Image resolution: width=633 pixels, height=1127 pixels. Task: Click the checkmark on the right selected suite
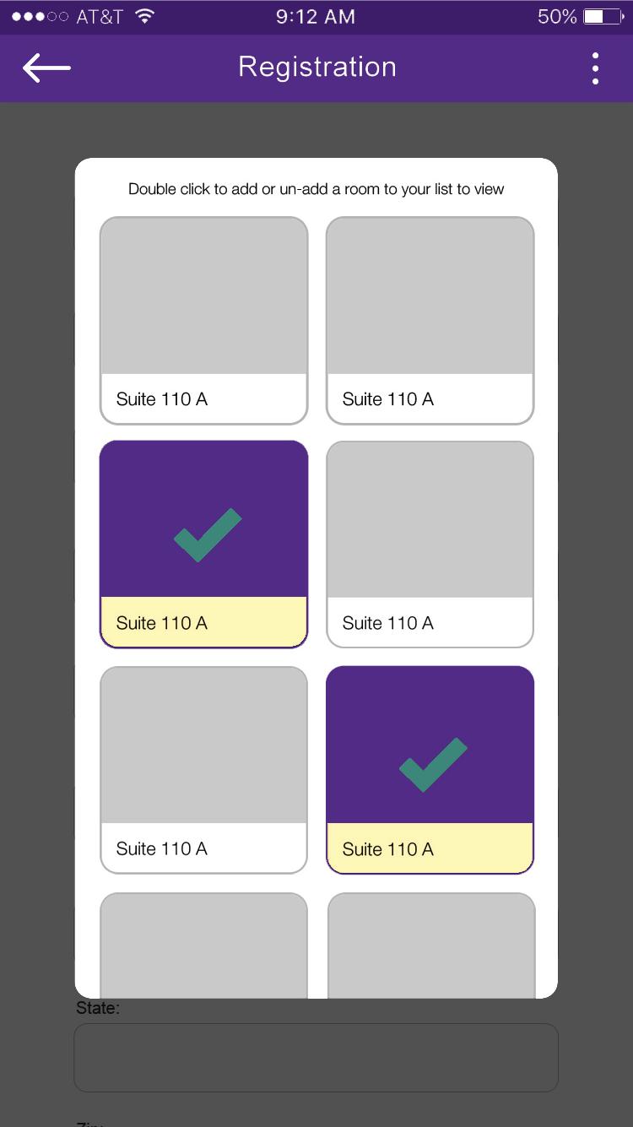(433, 764)
